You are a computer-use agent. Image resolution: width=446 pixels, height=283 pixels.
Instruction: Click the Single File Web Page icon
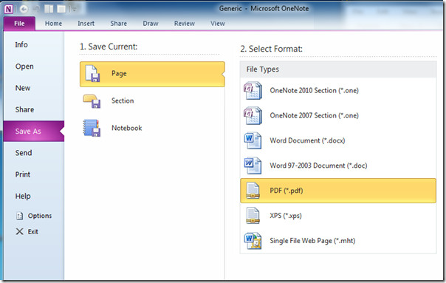253,241
